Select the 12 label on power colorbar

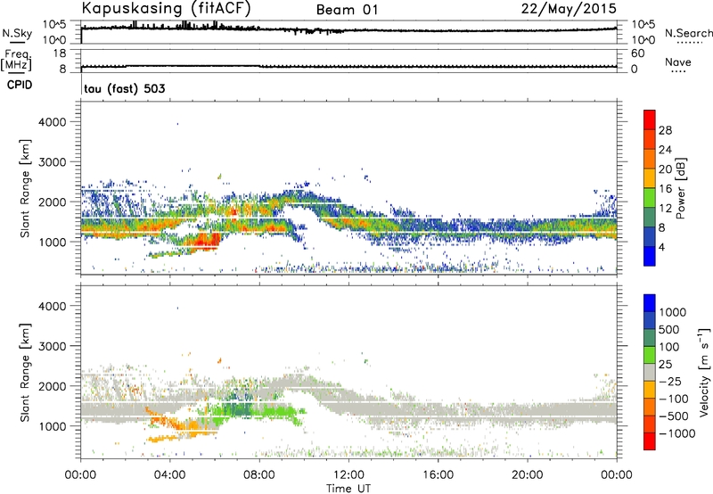click(x=665, y=209)
